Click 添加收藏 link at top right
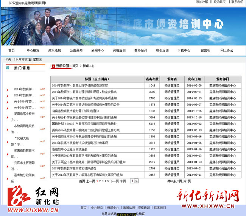This screenshot has height=216, width=246. tap(202, 2)
